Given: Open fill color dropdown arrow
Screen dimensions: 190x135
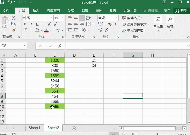Looking at the screenshot, I should pyautogui.click(x=42, y=30).
